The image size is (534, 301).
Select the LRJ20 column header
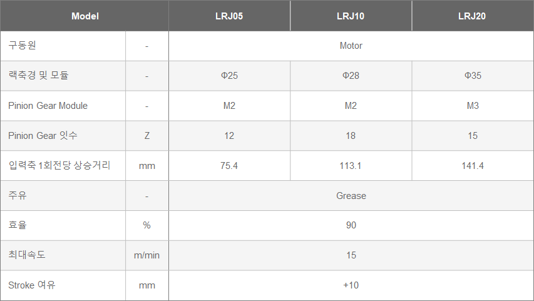point(472,16)
